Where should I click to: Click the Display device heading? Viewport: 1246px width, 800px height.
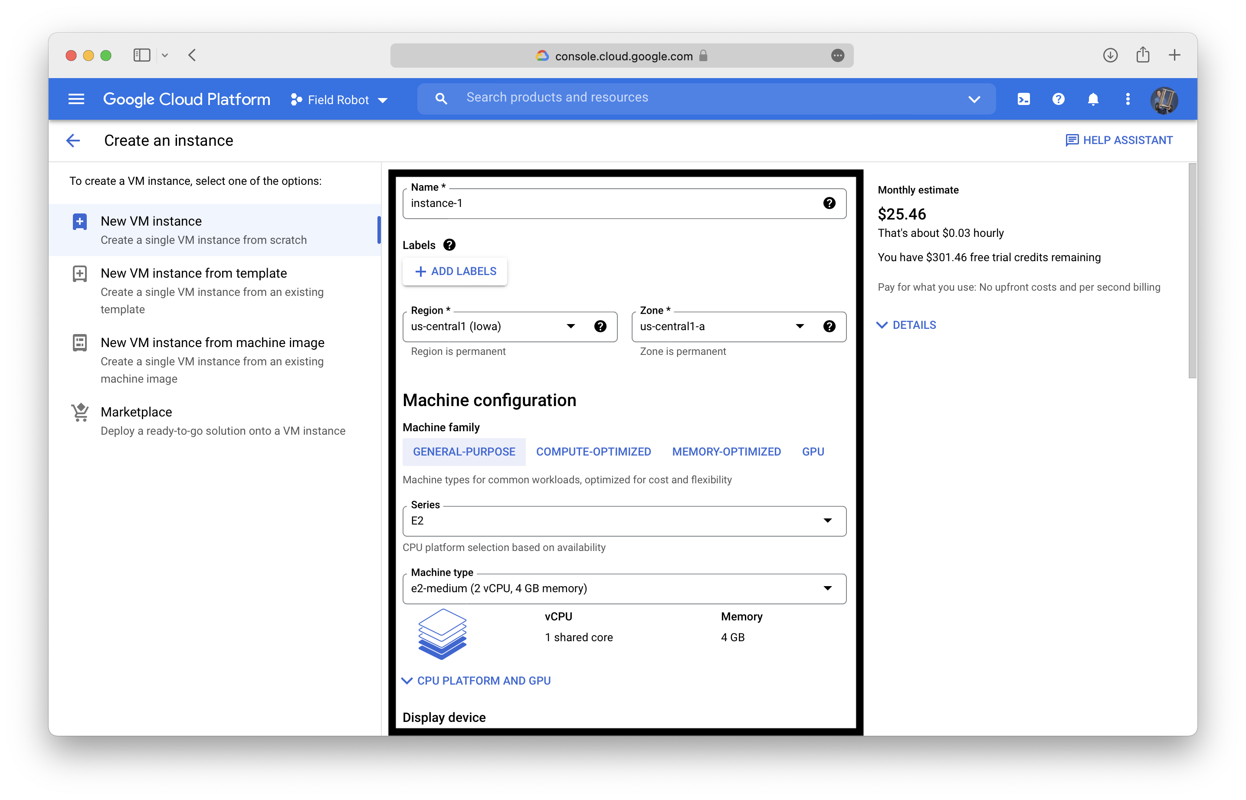point(444,718)
